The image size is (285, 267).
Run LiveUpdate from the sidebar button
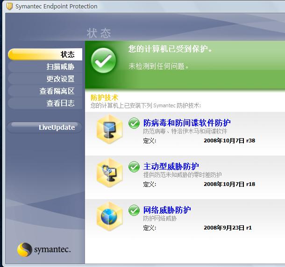coord(44,127)
